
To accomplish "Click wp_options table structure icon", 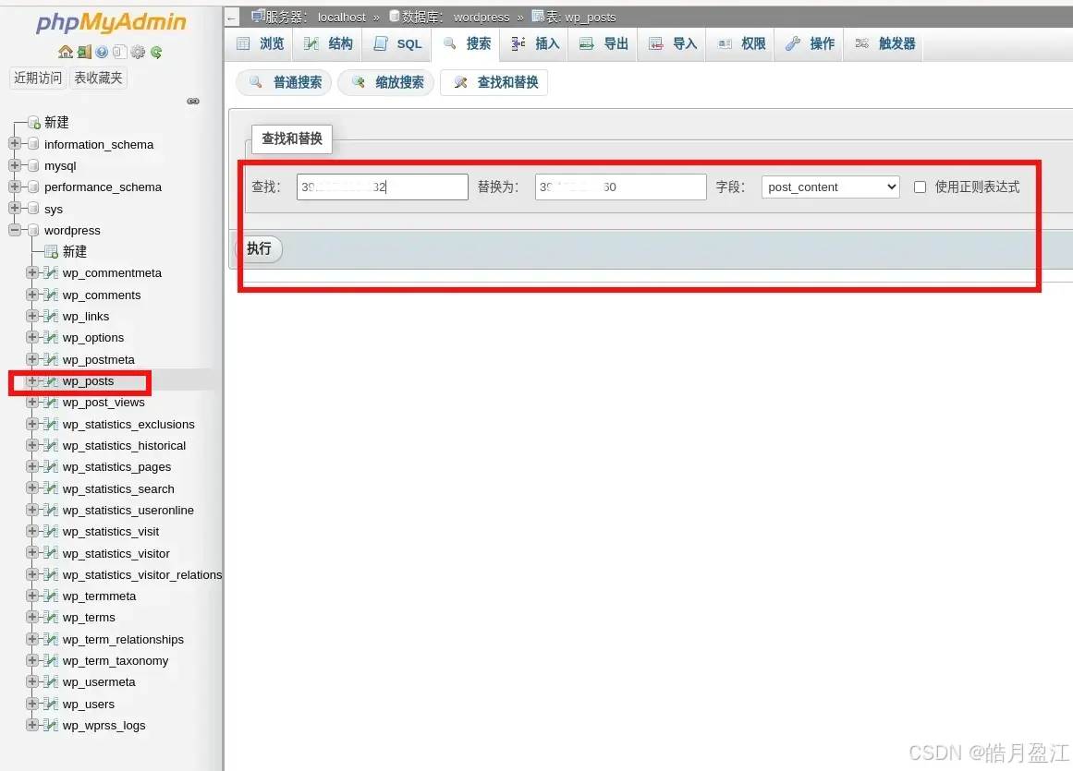I will pos(51,337).
